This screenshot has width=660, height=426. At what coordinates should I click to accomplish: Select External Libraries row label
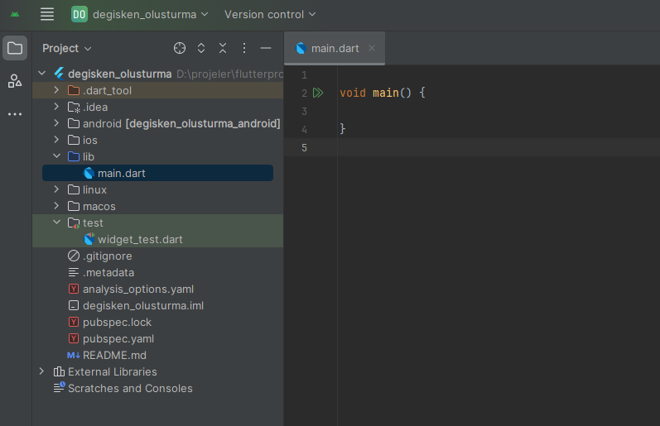112,371
